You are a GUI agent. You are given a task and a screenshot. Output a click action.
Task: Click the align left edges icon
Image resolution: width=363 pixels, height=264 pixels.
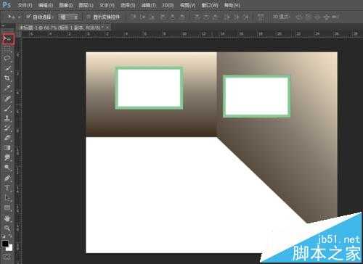pyautogui.click(x=163, y=17)
